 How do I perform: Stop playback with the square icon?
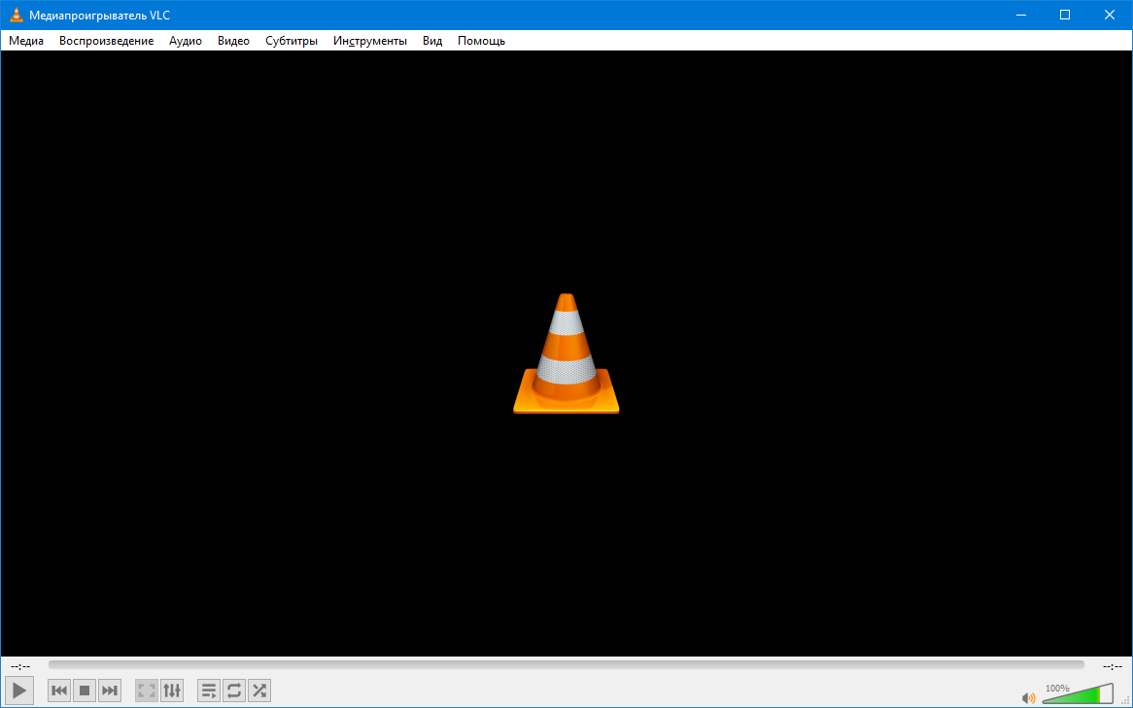[x=85, y=691]
